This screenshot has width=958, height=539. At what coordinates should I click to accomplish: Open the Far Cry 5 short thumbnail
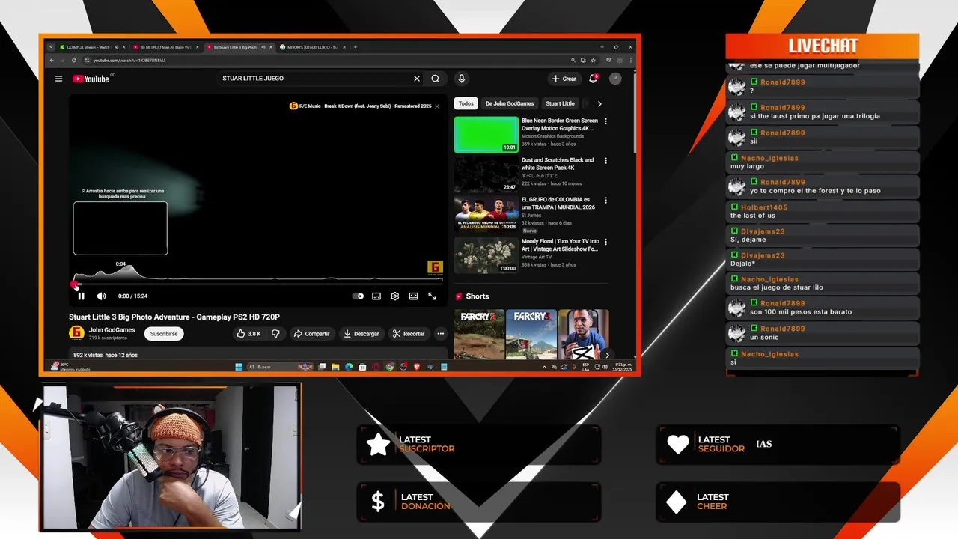(531, 335)
